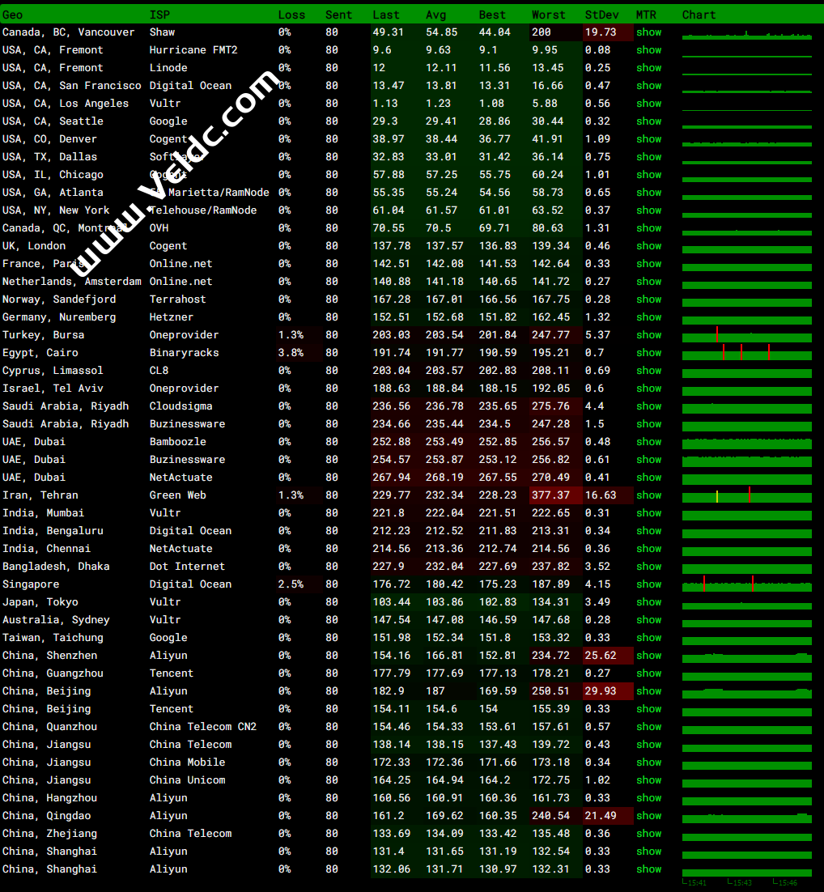Show MTR for Singapore Digital Ocean

coord(648,584)
